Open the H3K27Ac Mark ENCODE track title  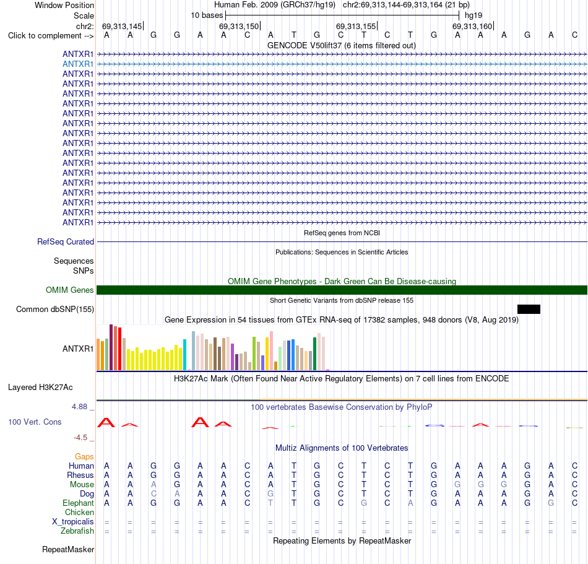(342, 379)
